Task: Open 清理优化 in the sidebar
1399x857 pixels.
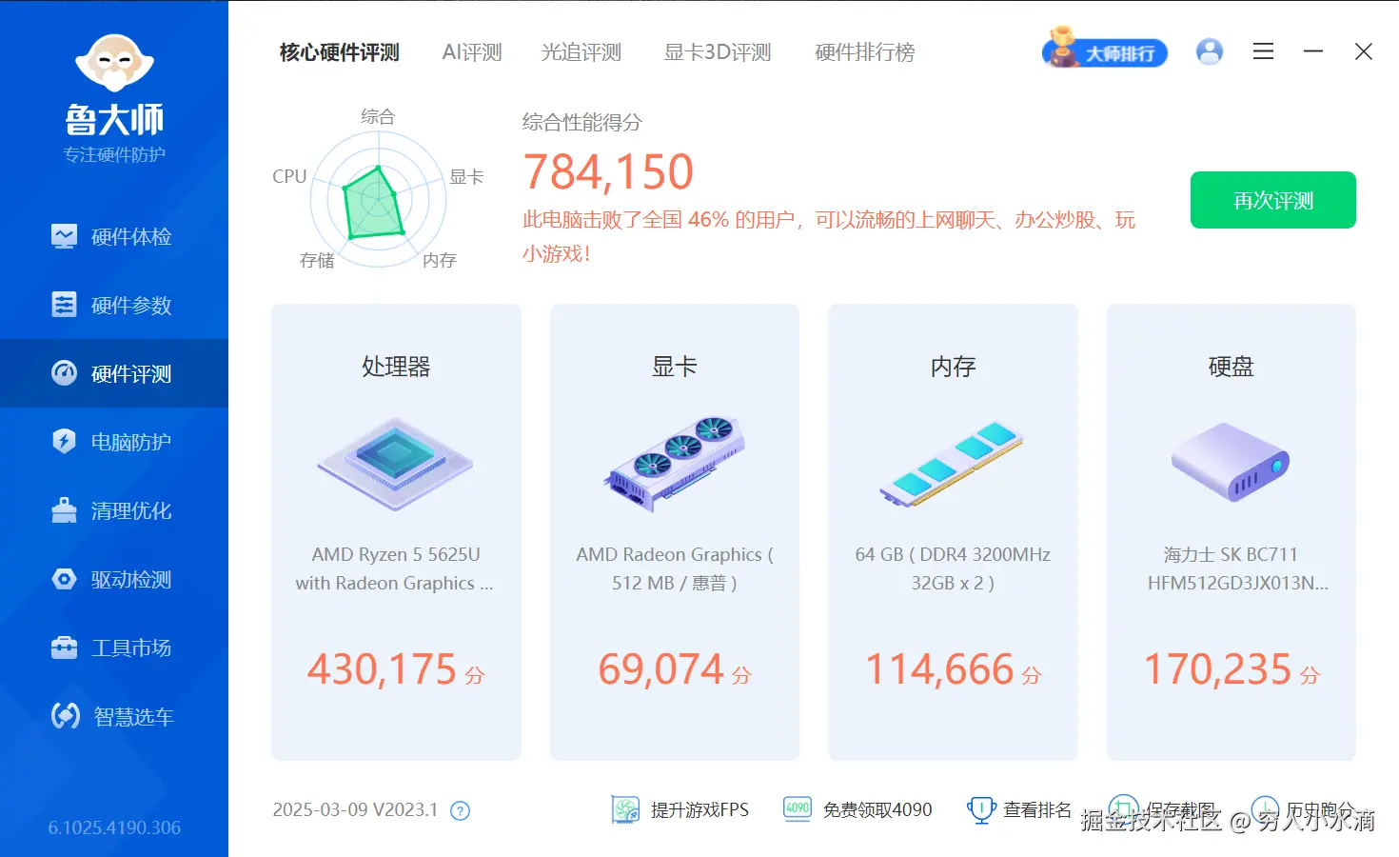Action: 114,510
